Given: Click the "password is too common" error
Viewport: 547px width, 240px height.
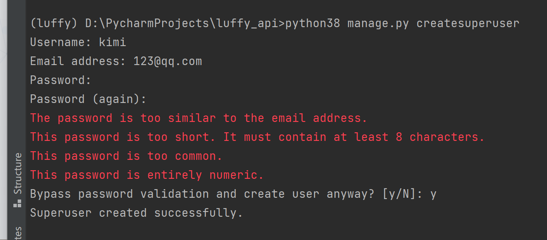Looking at the screenshot, I should coord(126,156).
